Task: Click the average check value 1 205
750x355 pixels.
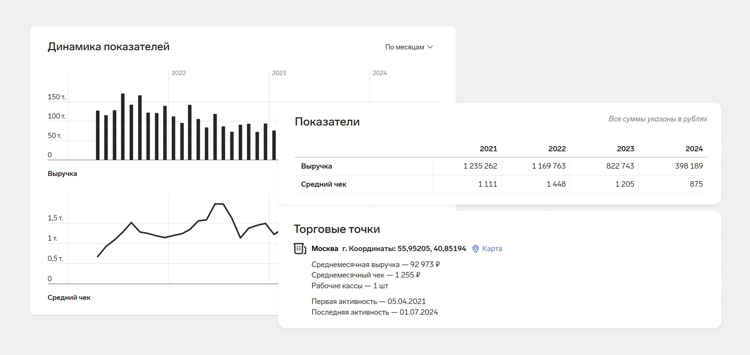Action: click(x=624, y=184)
